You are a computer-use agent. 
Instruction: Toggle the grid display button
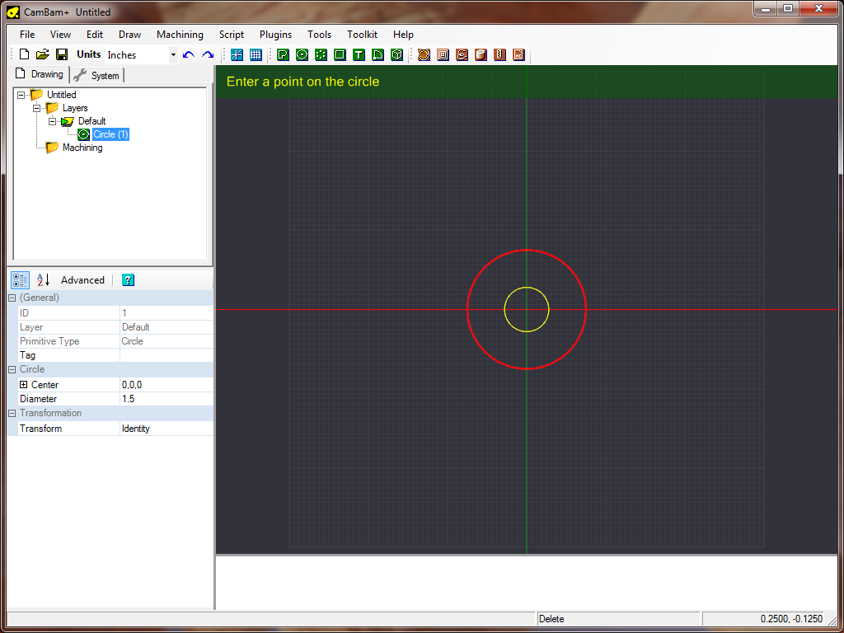point(256,54)
